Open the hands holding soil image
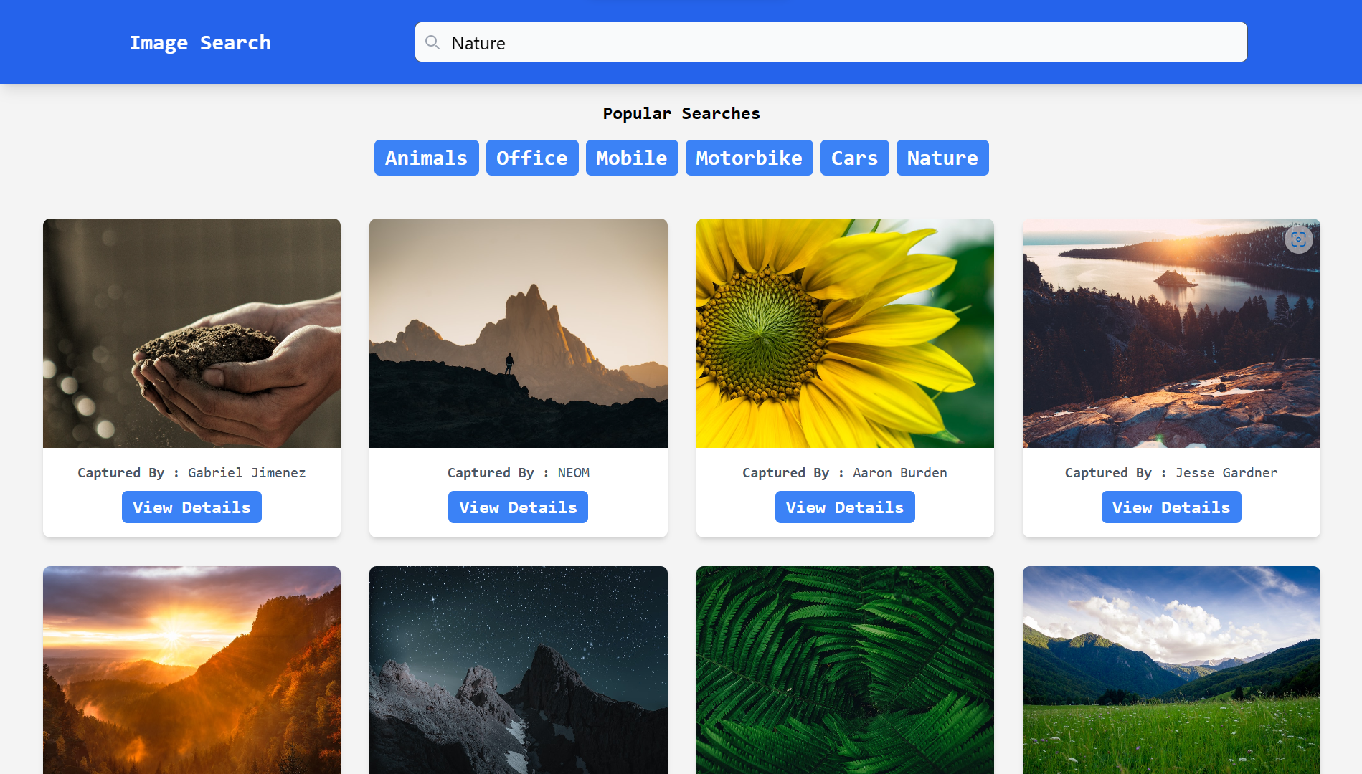This screenshot has width=1362, height=774. [191, 333]
